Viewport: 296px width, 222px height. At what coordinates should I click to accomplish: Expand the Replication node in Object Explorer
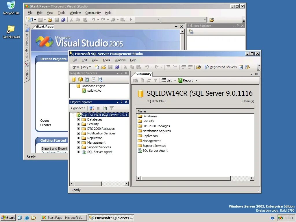coord(79,138)
